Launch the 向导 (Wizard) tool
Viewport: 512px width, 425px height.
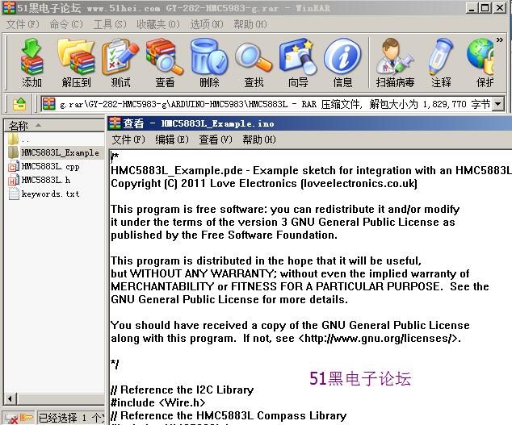click(x=298, y=62)
